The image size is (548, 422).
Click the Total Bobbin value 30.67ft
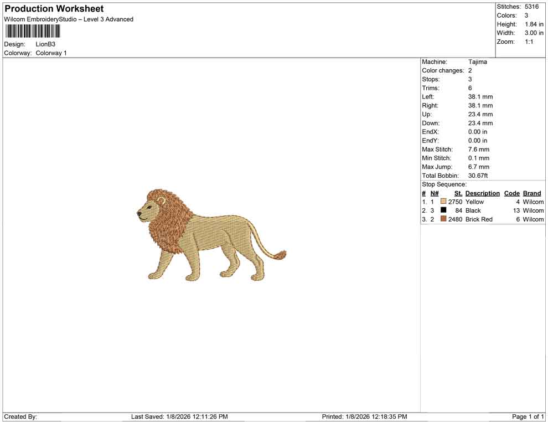point(478,176)
